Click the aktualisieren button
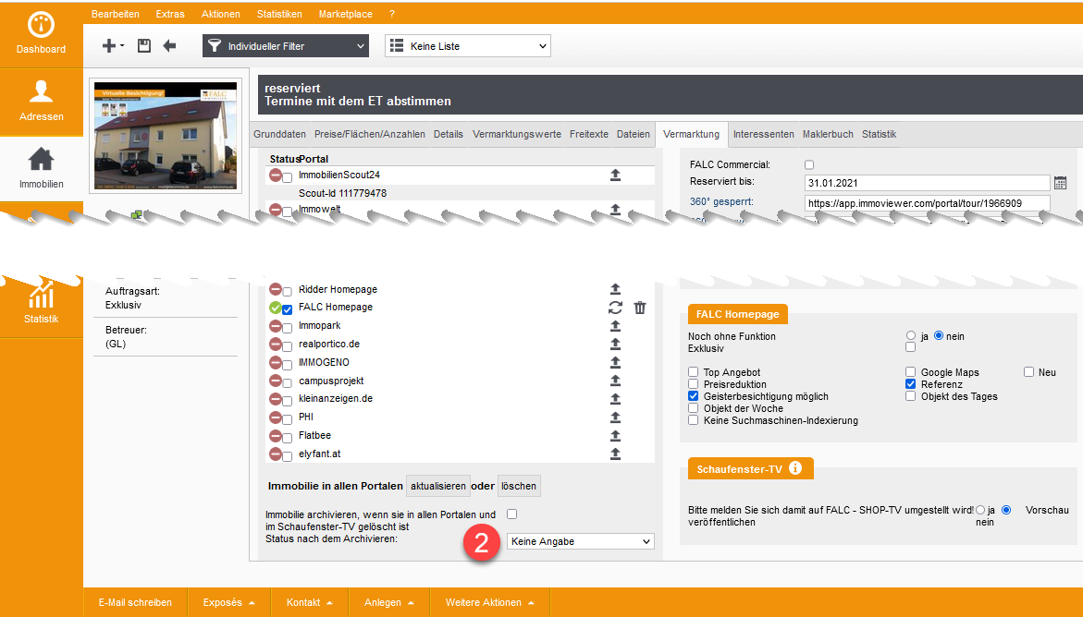Screen dimensions: 1083x617 point(438,486)
